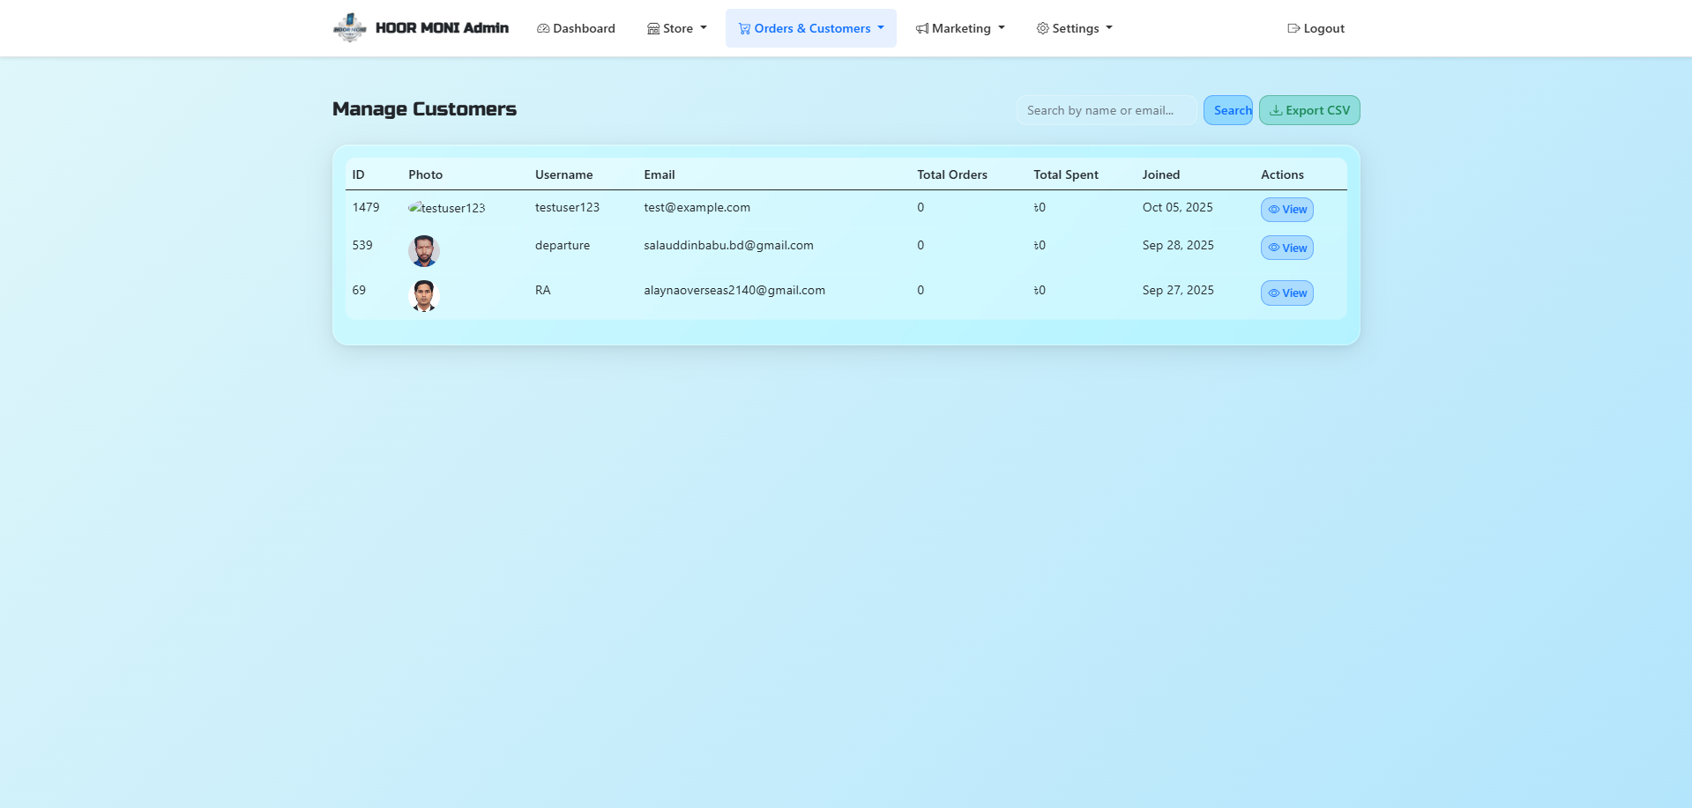This screenshot has width=1692, height=808.
Task: Focus the search by name or email field
Action: [x=1107, y=110]
